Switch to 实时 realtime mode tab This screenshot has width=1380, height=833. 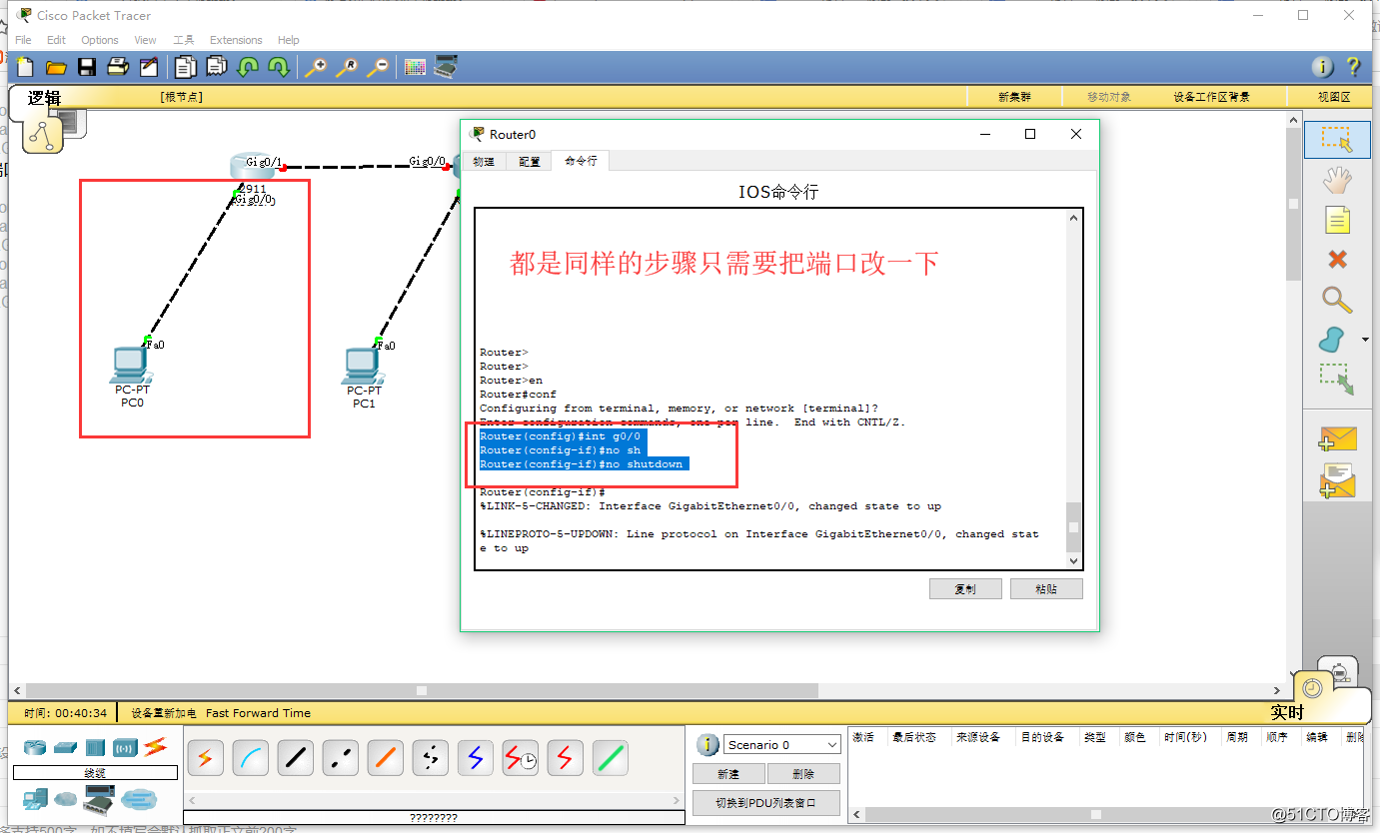(1287, 712)
